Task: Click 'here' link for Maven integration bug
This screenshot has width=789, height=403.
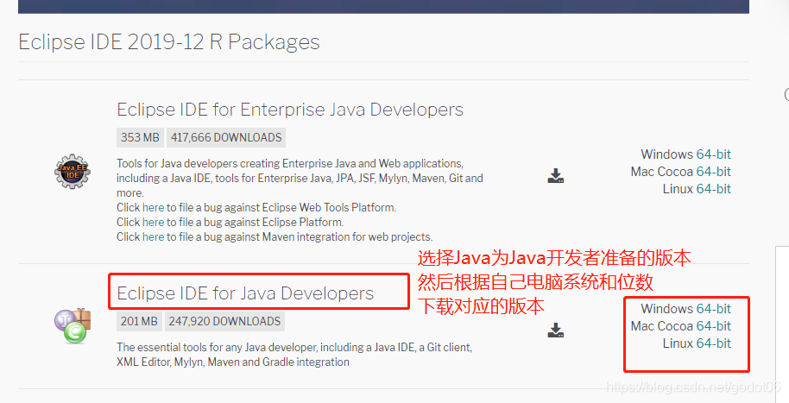Action: [x=153, y=237]
